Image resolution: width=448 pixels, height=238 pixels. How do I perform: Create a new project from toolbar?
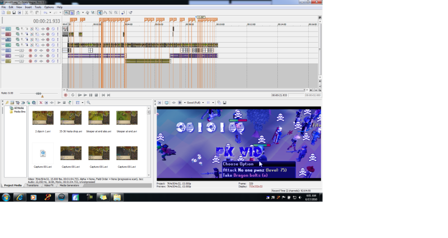tap(3, 12)
